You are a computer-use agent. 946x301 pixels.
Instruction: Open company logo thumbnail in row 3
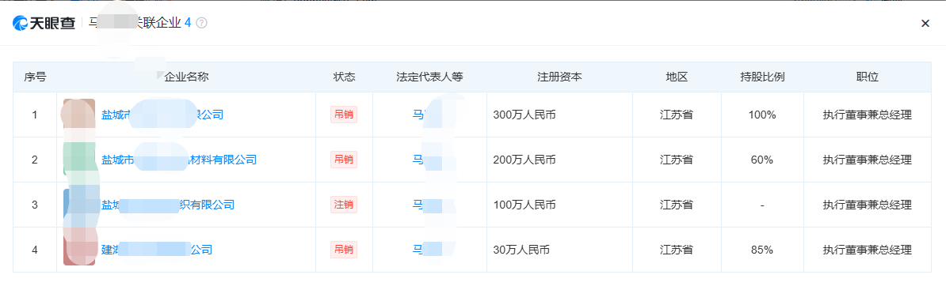point(79,205)
